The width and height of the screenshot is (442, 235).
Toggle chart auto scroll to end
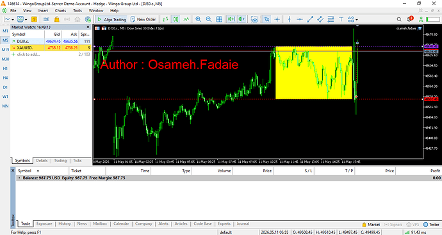click(x=231, y=19)
